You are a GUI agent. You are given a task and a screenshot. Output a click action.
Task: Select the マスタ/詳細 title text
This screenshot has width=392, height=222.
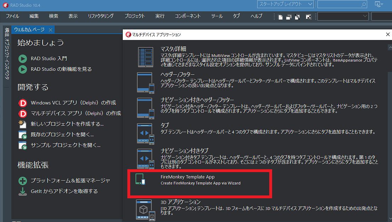pyautogui.click(x=173, y=49)
